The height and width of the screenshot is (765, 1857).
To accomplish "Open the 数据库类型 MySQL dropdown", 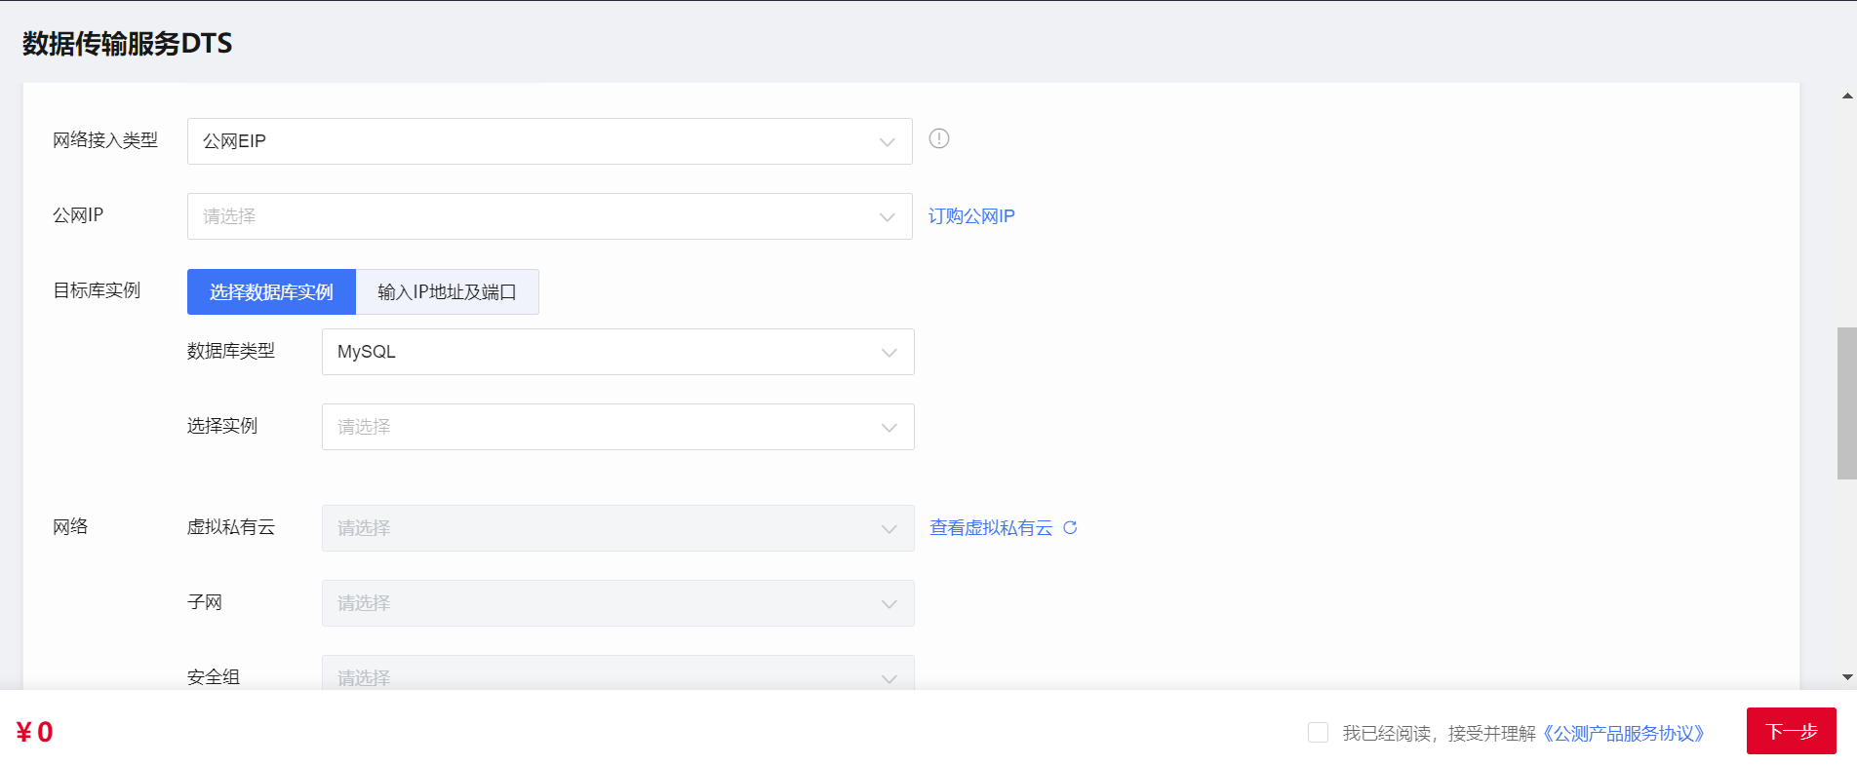I will pos(616,352).
